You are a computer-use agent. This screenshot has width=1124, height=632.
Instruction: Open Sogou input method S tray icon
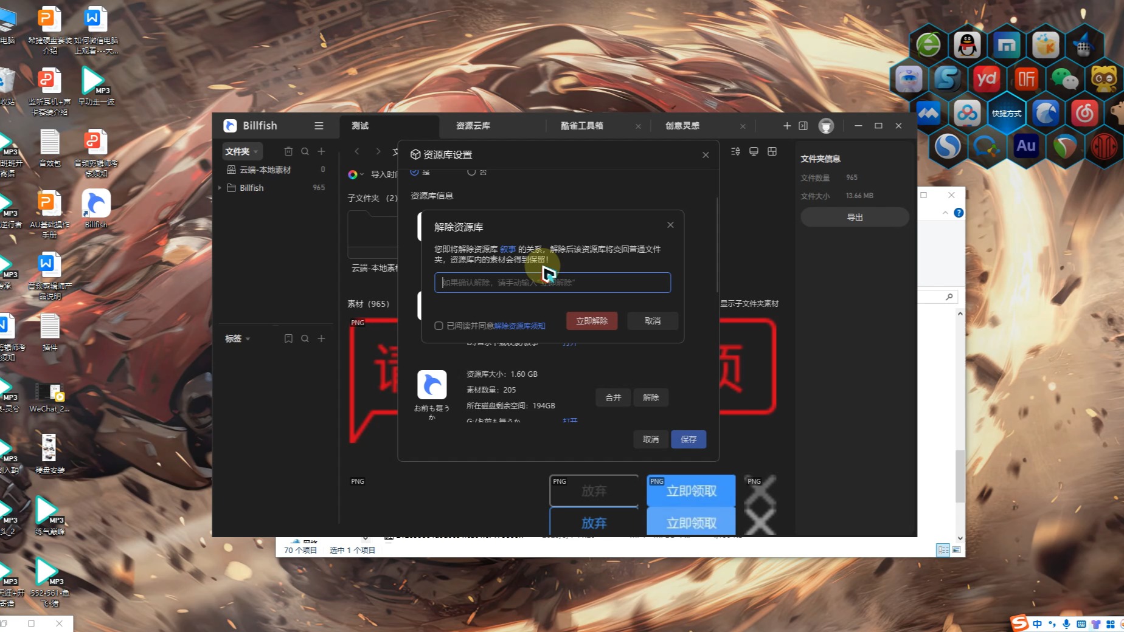coord(1019,623)
